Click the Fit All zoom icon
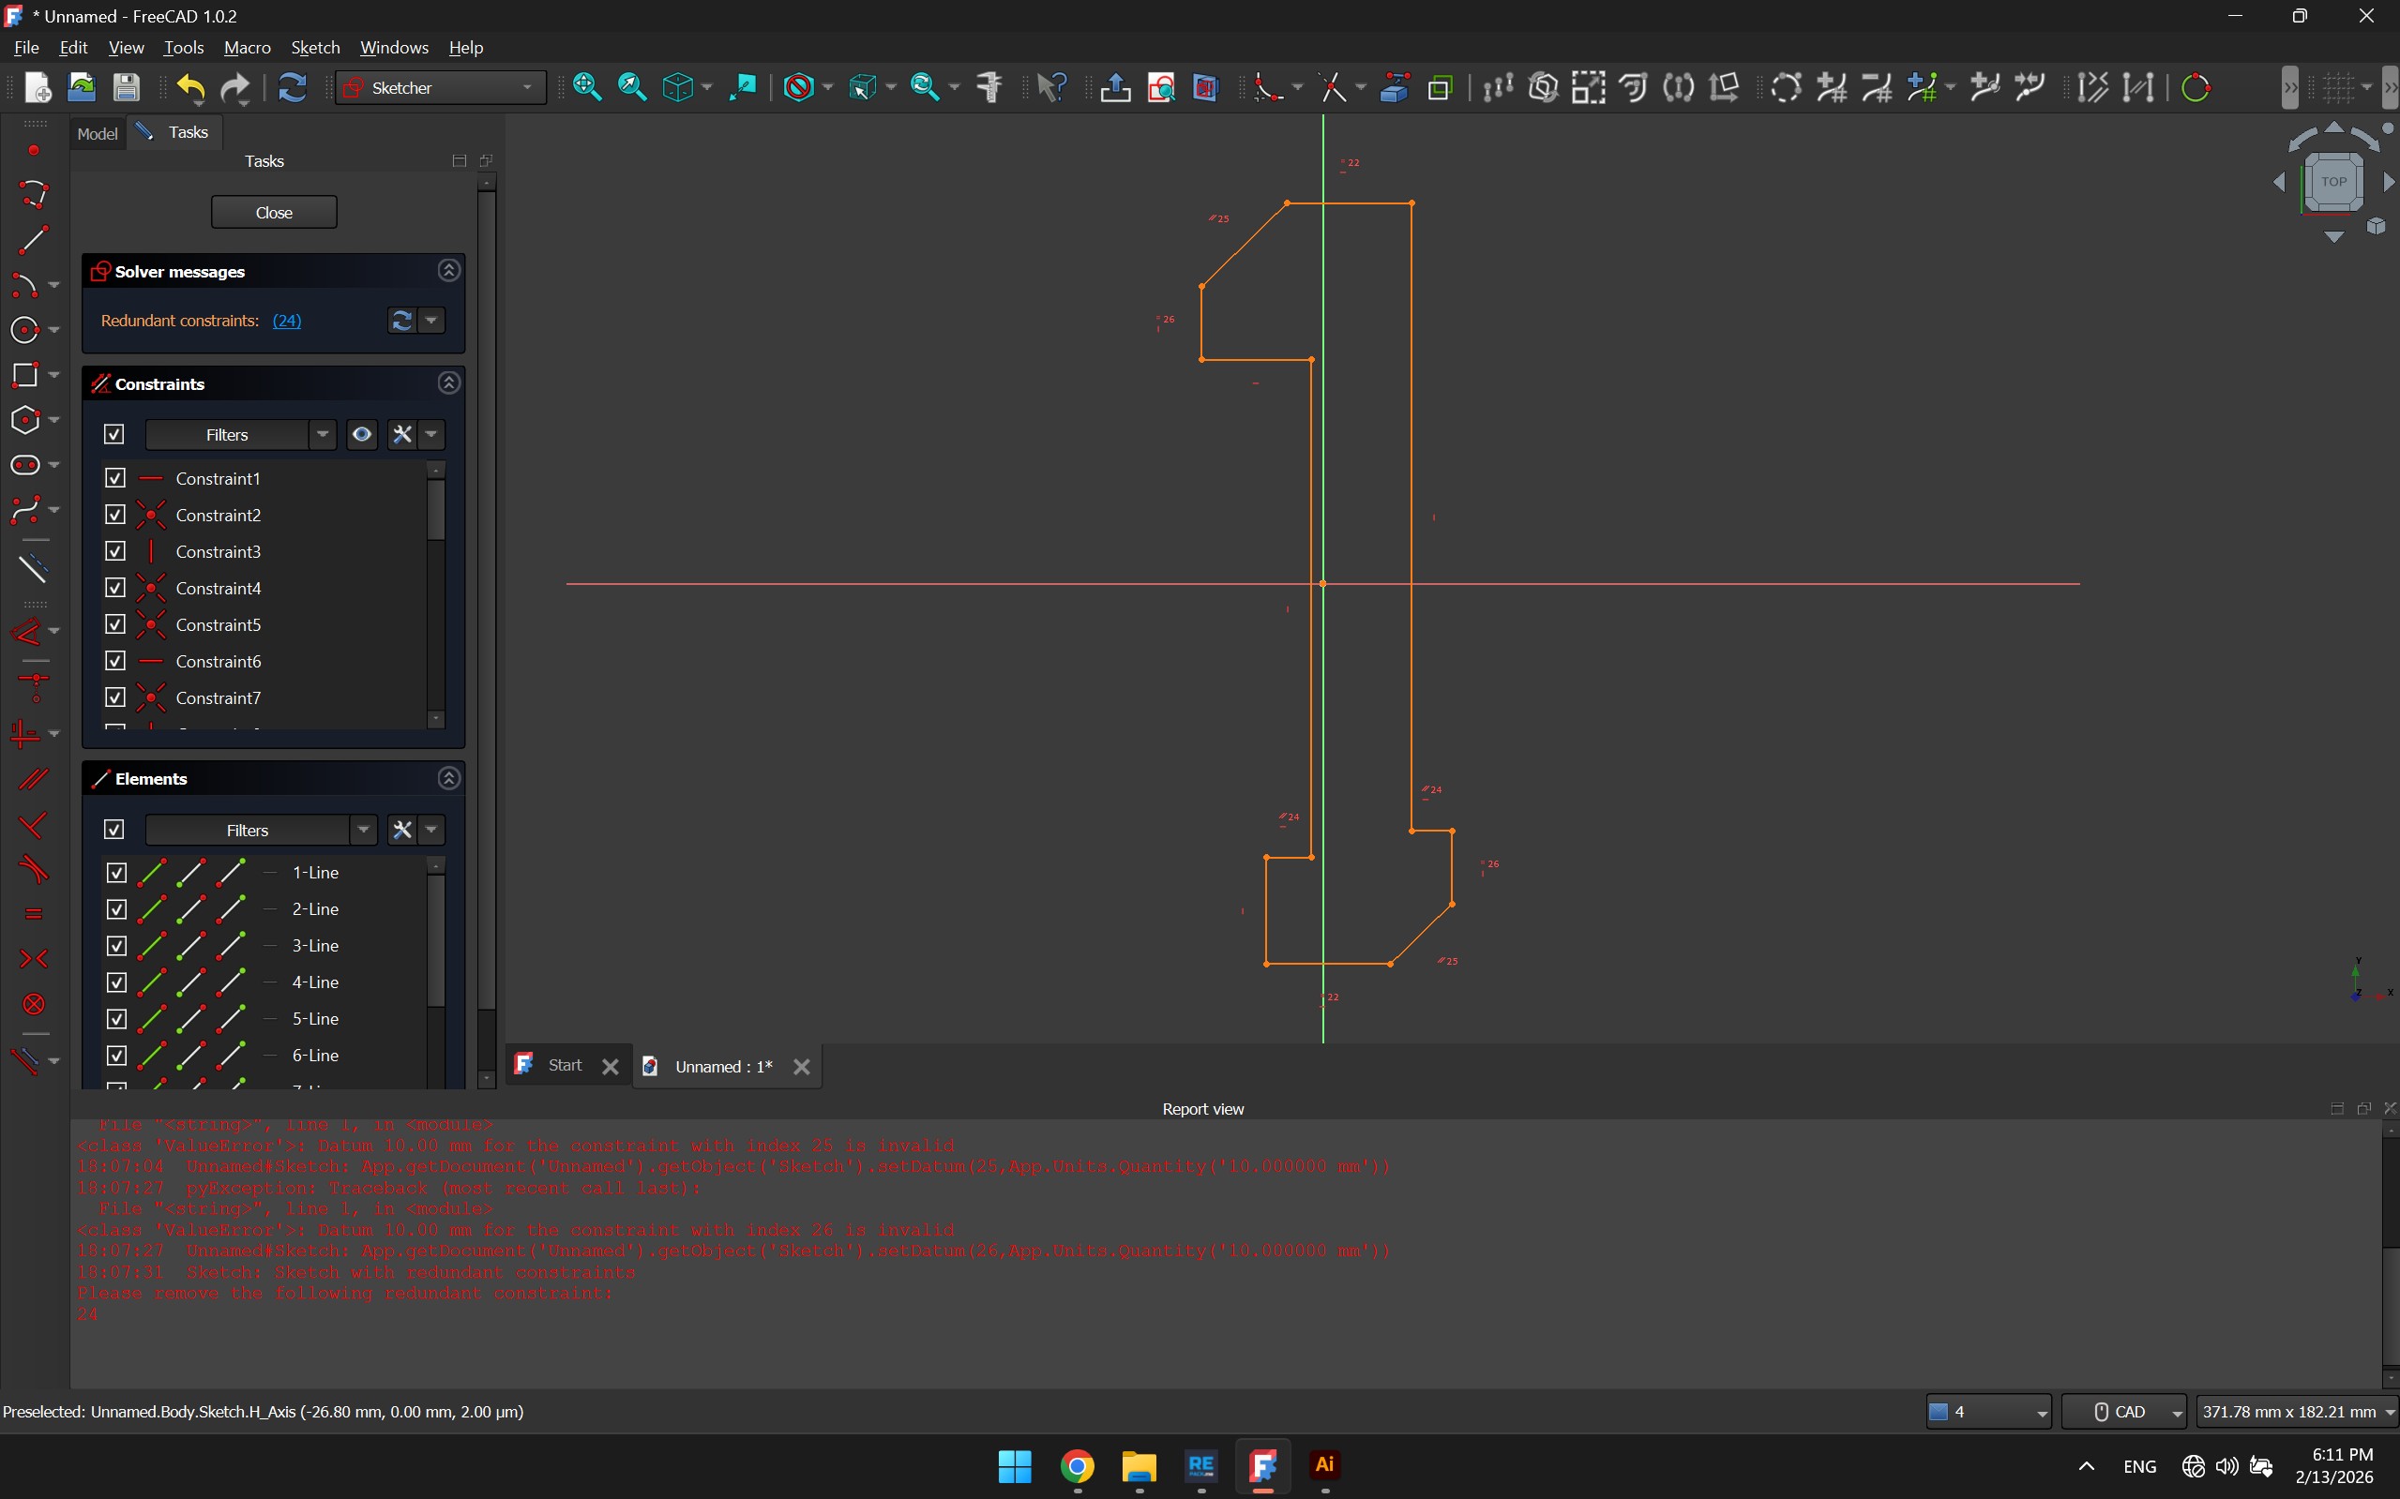 [x=587, y=87]
